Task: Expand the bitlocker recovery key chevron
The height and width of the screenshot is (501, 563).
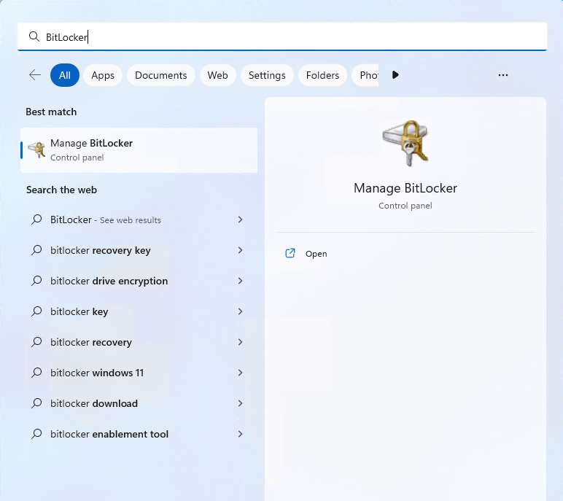Action: 240,250
